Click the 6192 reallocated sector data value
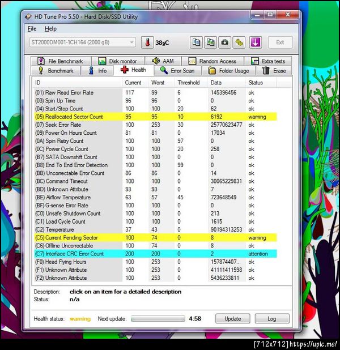The height and width of the screenshot is (350, 340). point(216,117)
